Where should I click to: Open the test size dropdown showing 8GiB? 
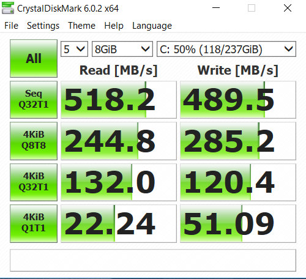tap(122, 49)
